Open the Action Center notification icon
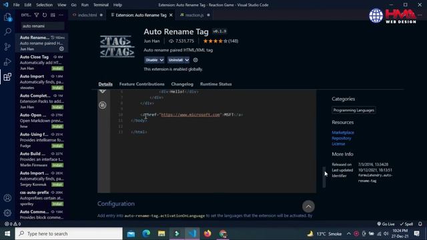This screenshot has height=240, width=427. pos(416,233)
